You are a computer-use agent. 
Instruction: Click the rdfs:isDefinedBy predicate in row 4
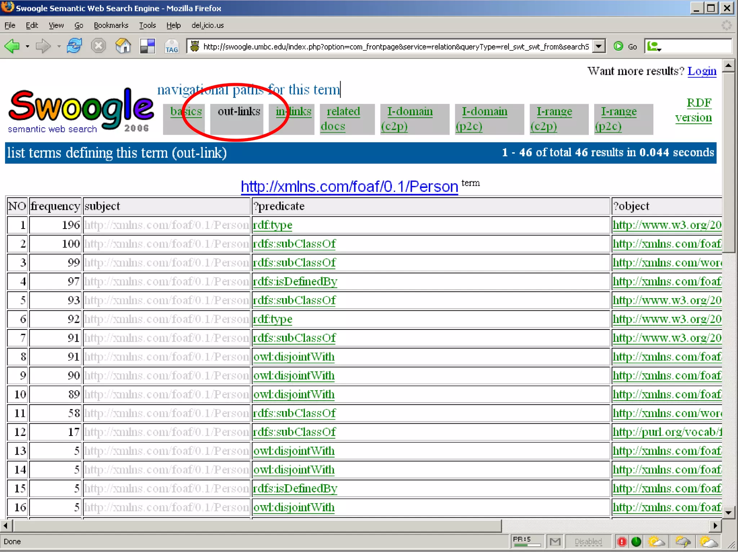(295, 282)
